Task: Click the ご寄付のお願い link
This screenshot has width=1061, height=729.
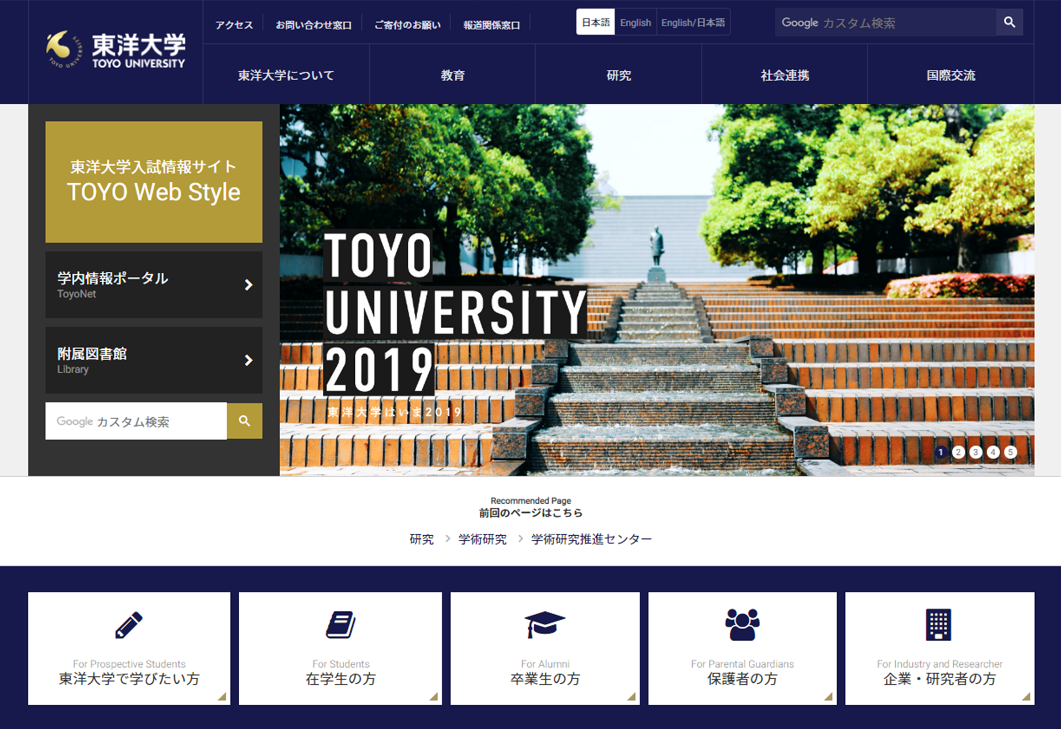Action: (x=407, y=25)
